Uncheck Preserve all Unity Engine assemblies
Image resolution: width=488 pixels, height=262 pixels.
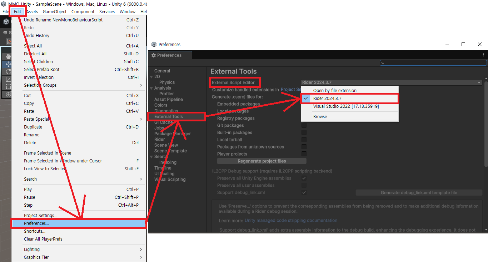coord(304,178)
